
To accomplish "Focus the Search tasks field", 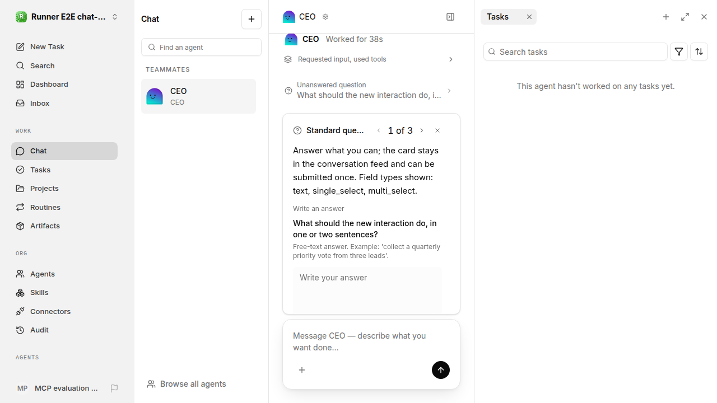I will 575,51.
